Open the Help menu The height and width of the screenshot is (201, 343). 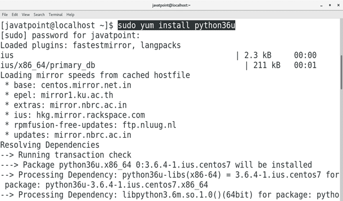point(70,15)
